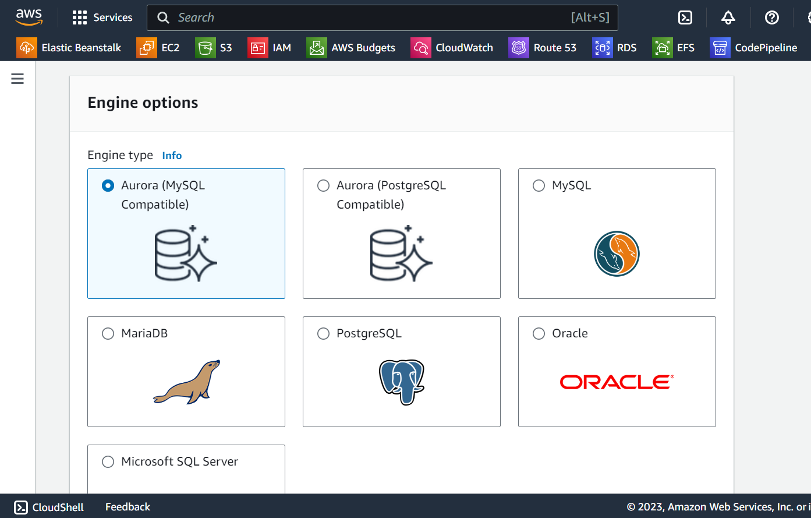Go to AWS Budgets from favorites bar
The height and width of the screenshot is (518, 811).
363,48
